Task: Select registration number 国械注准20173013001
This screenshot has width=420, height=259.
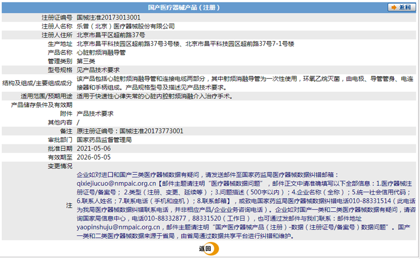Action: point(109,18)
